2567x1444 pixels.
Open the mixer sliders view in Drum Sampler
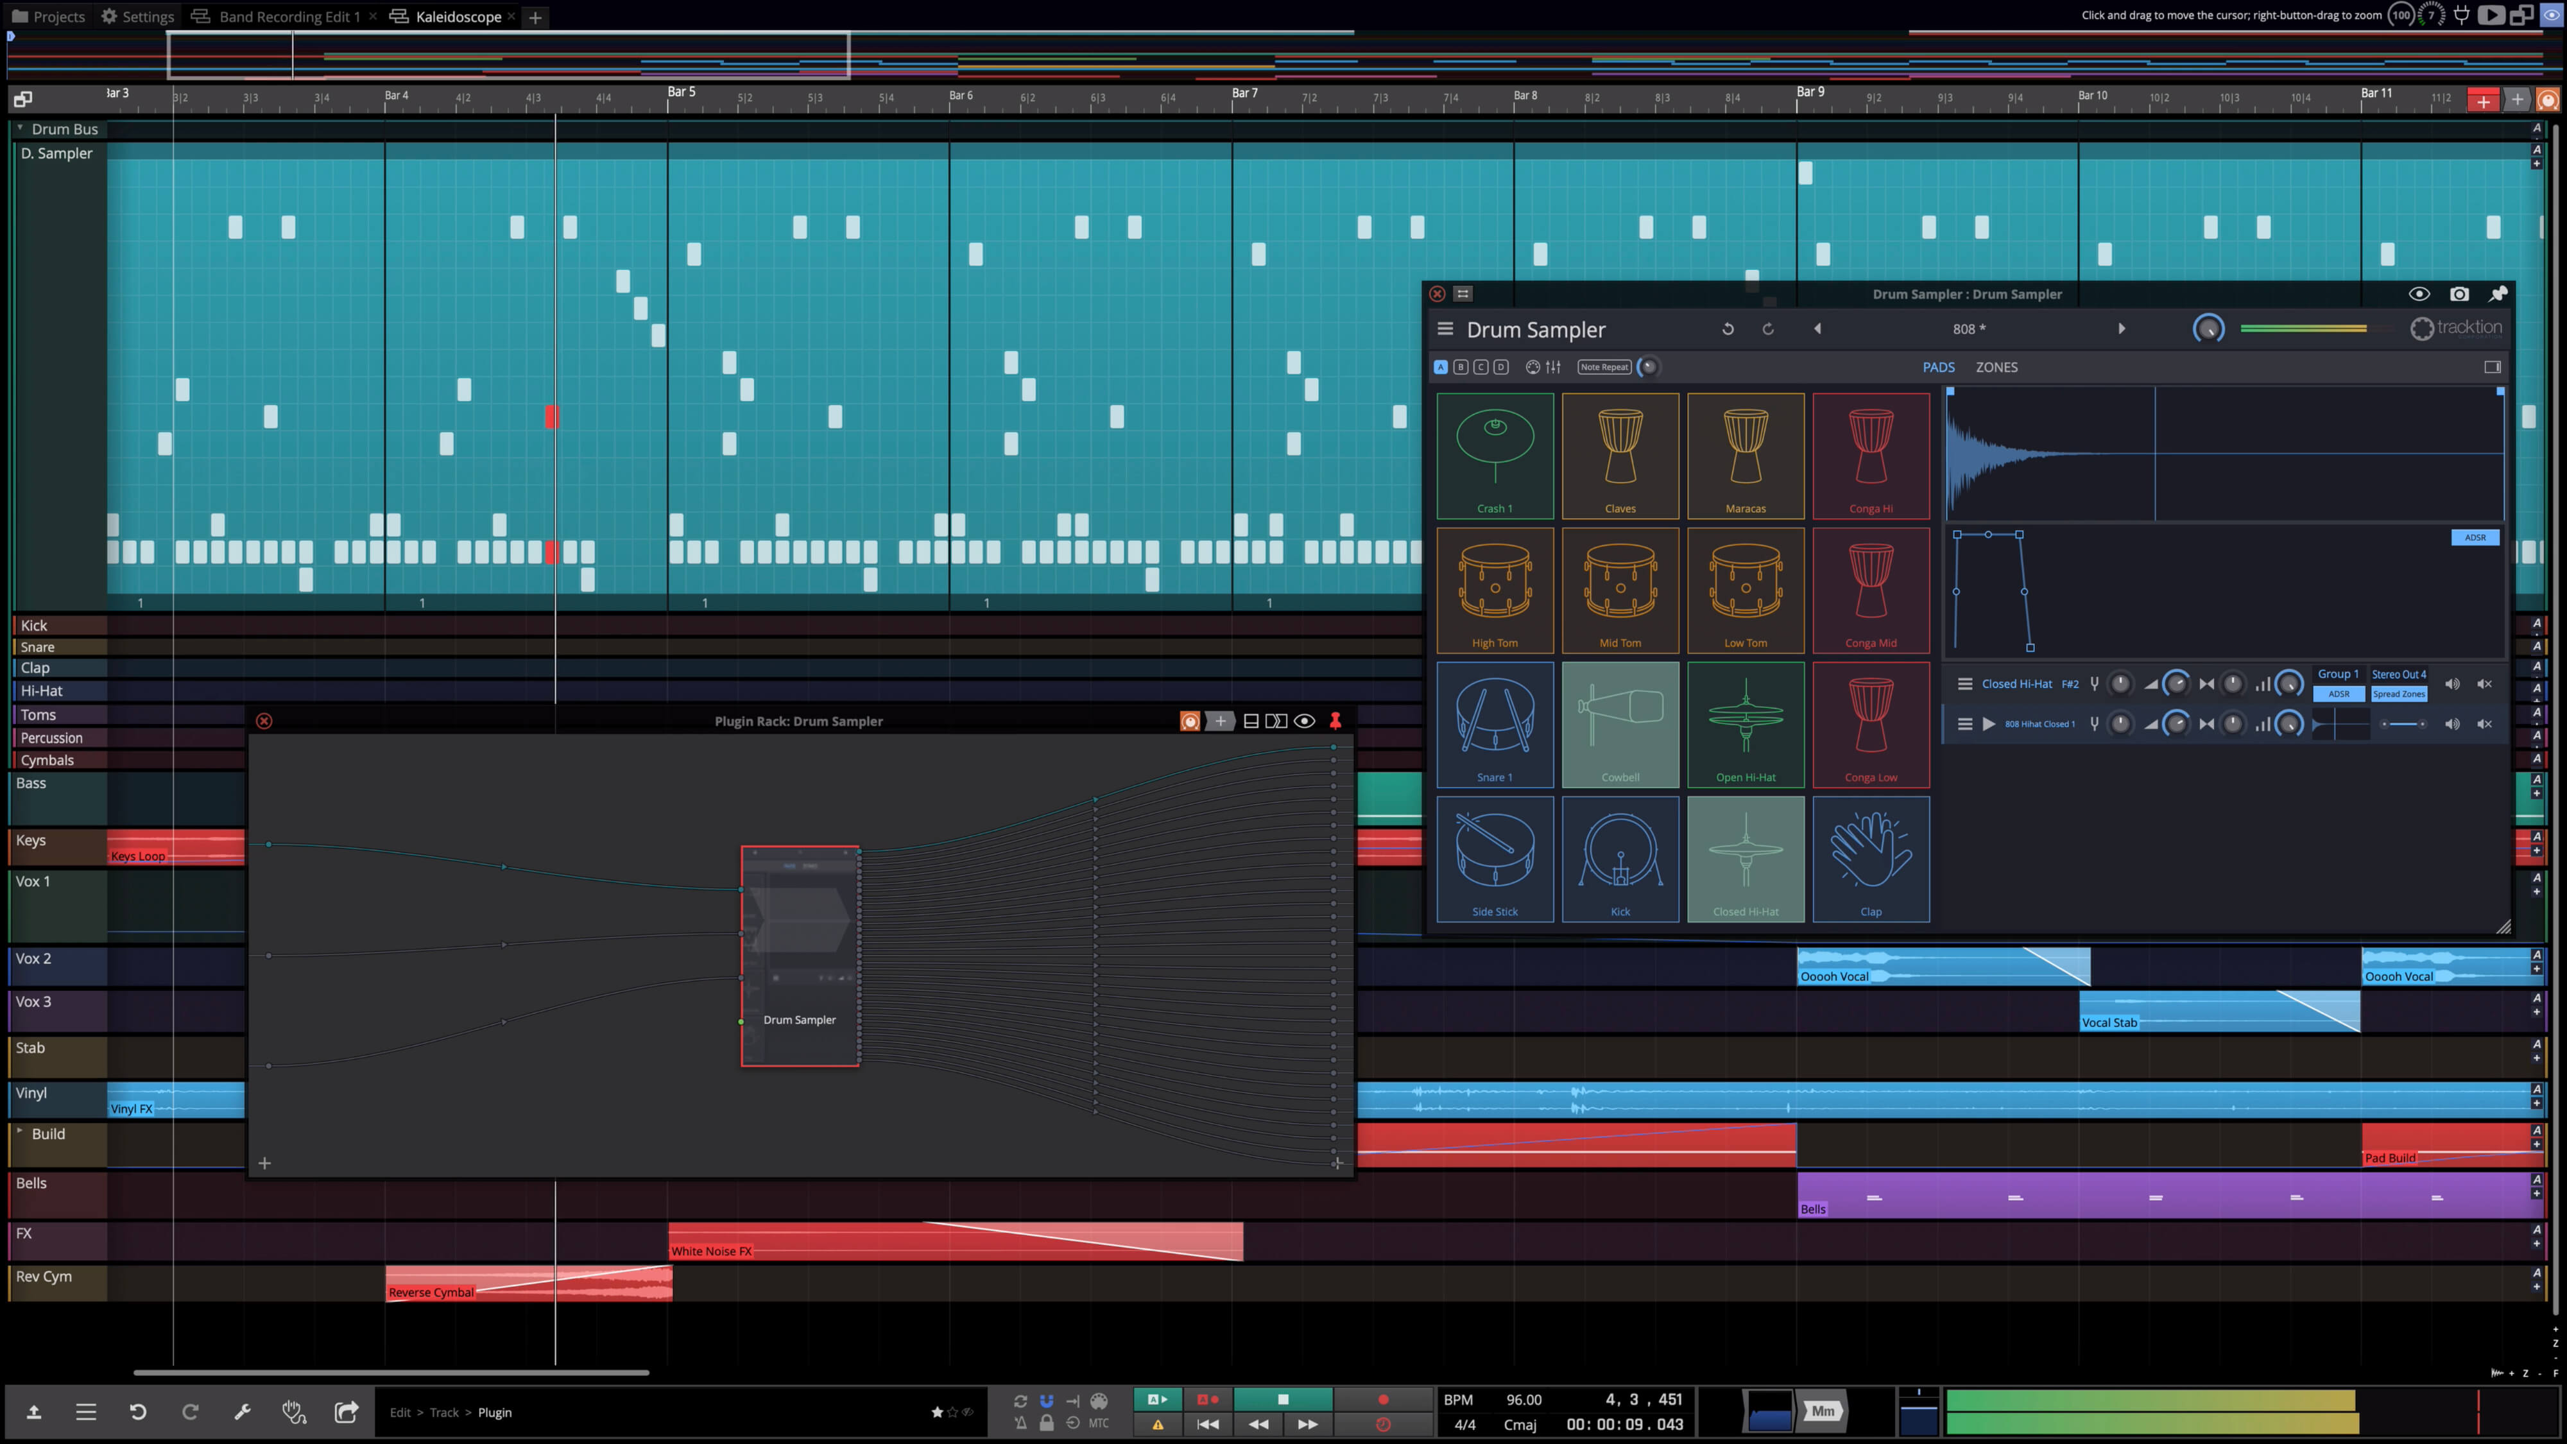(1552, 366)
